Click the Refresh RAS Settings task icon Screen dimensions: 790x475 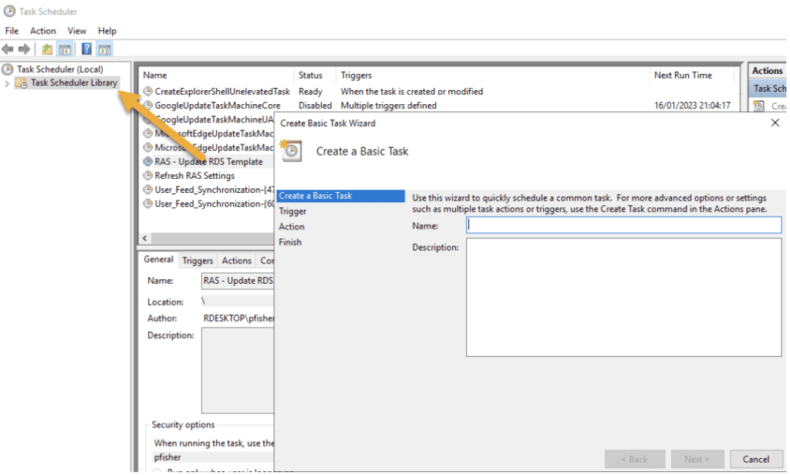(147, 175)
